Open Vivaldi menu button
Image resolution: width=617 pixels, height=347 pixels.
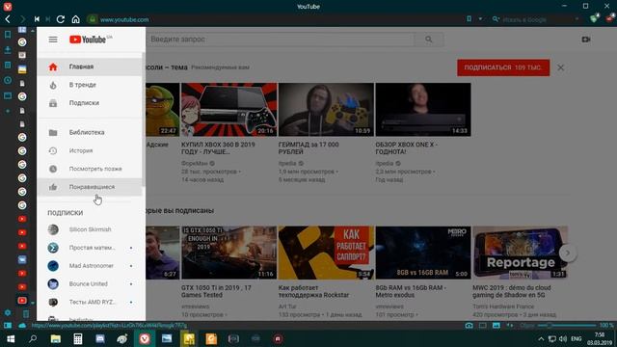tap(8, 7)
